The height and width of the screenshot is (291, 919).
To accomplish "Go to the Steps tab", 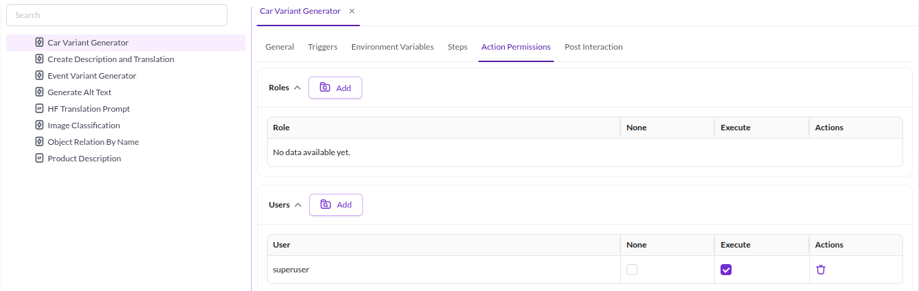I will [458, 47].
